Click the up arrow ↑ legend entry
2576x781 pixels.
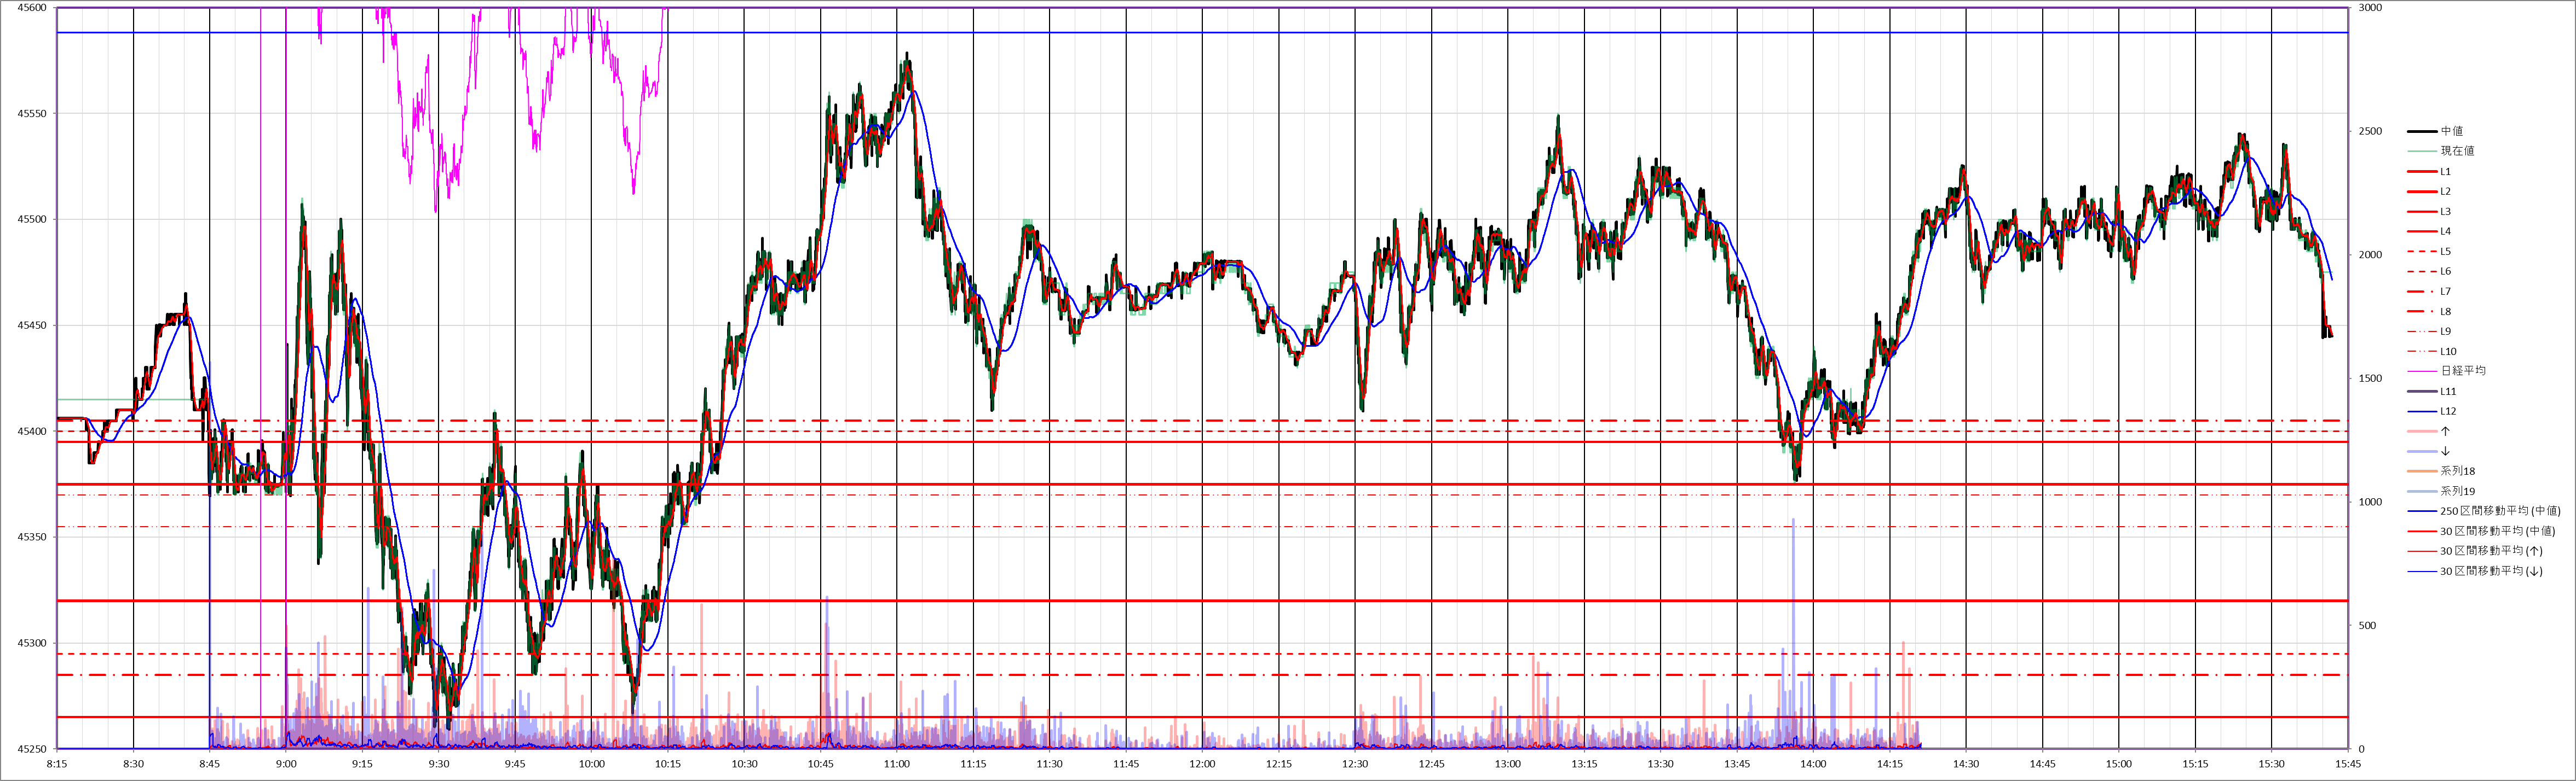click(x=2445, y=432)
